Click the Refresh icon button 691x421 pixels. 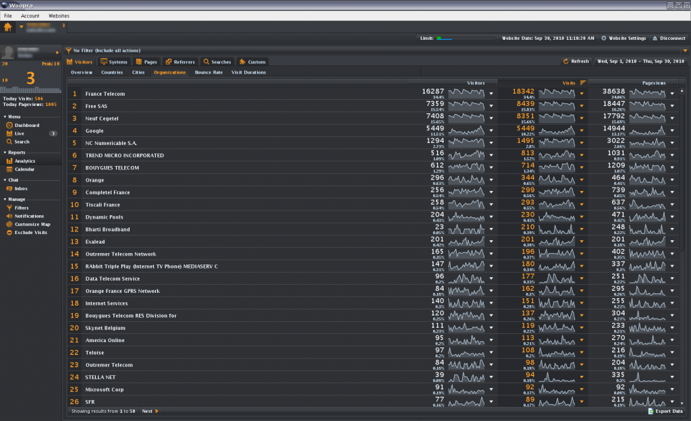(x=566, y=61)
